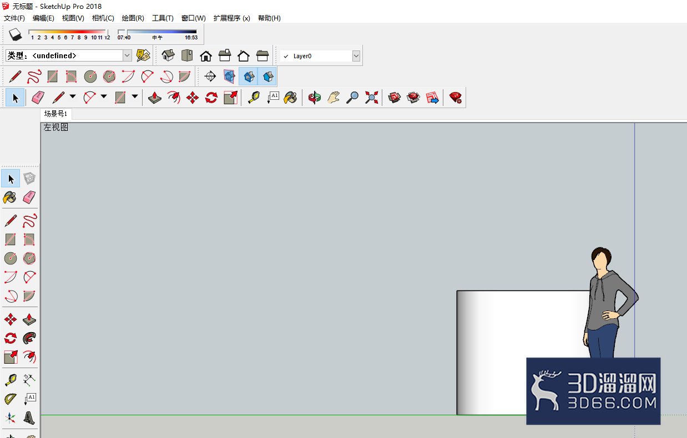Pick the Freehand tool in the left tool set
The height and width of the screenshot is (438, 687).
(29, 221)
